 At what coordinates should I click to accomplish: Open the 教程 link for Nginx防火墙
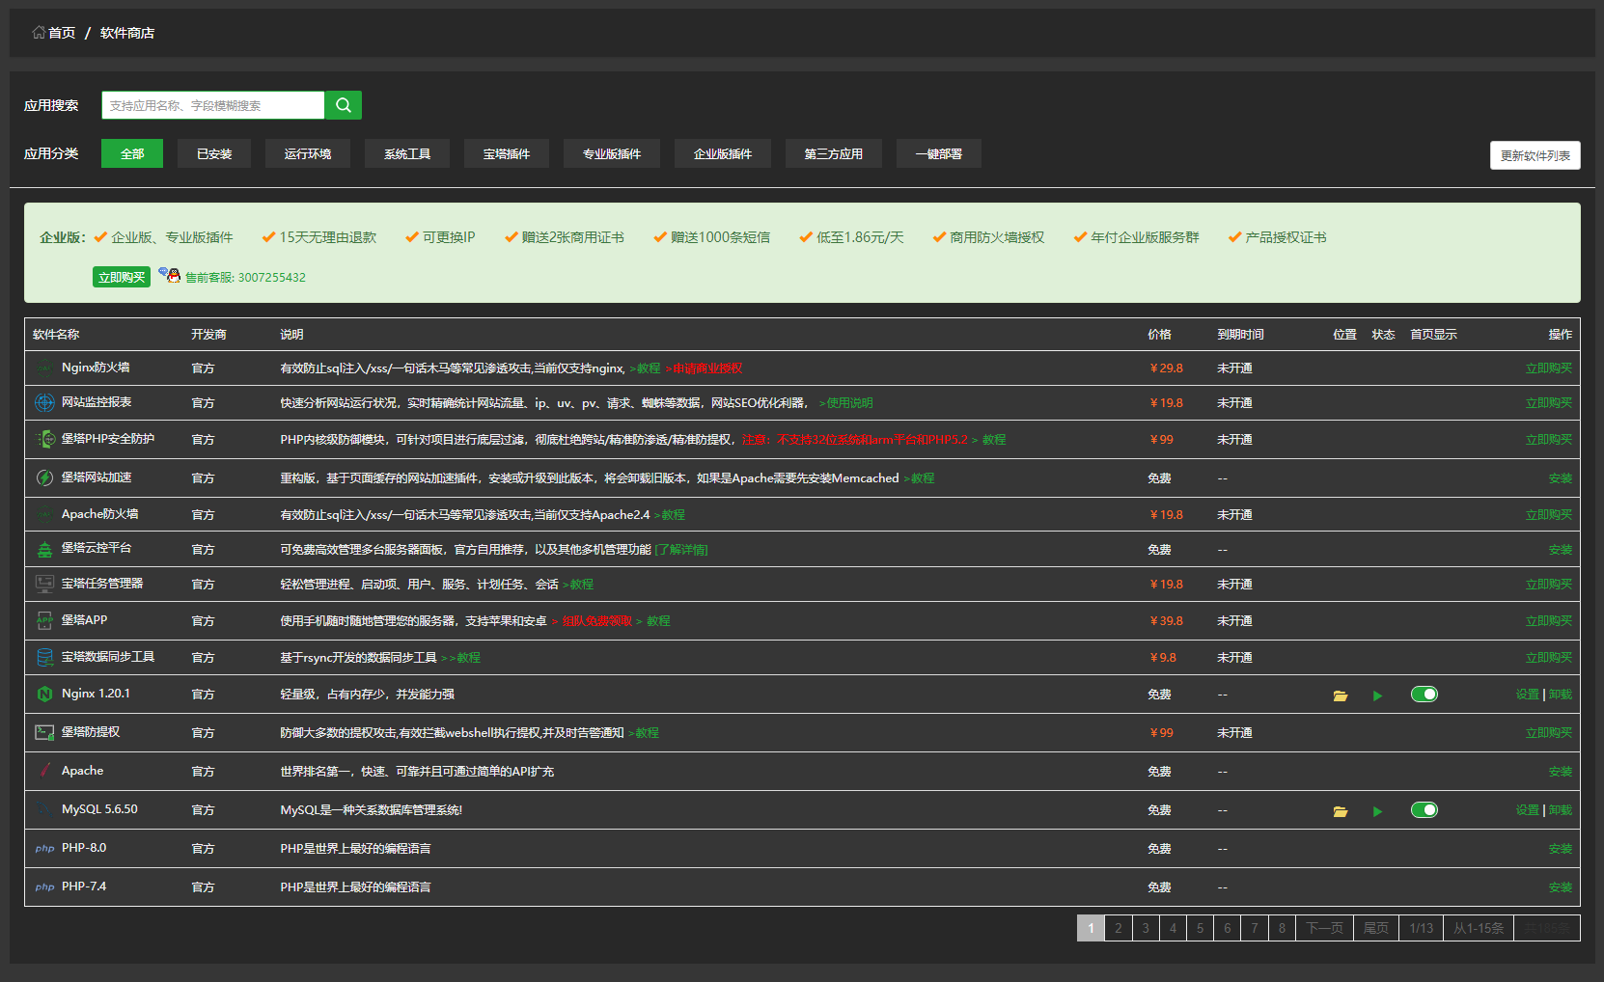[x=646, y=368]
